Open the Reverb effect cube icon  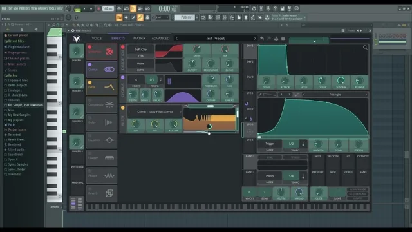click(x=109, y=193)
